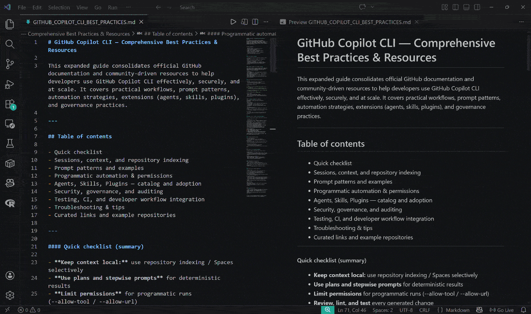Expand overflow menu ellipsis in menu bar
This screenshot has height=314, width=531.
coord(128,7)
